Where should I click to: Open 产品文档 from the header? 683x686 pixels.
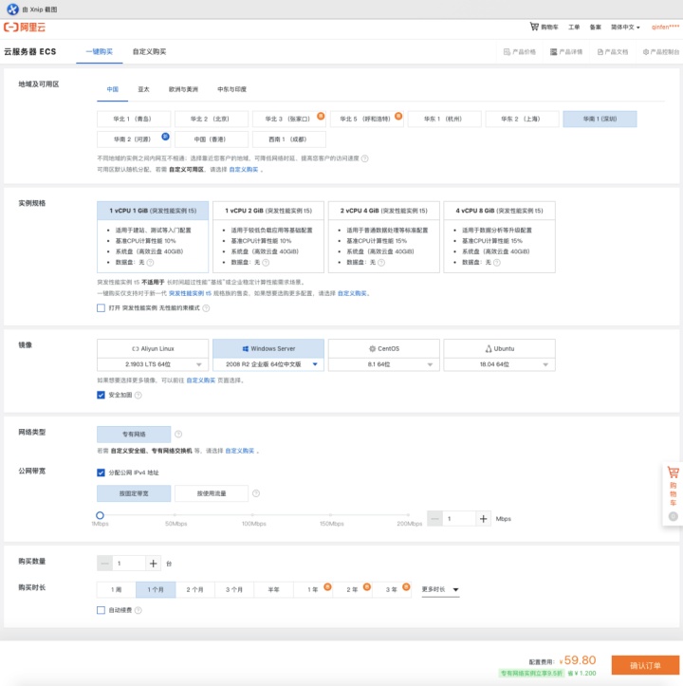click(613, 51)
